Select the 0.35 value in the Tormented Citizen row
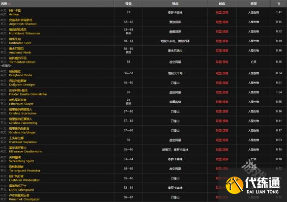Image resolution: width=287 pixels, height=202 pixels. [x=279, y=61]
